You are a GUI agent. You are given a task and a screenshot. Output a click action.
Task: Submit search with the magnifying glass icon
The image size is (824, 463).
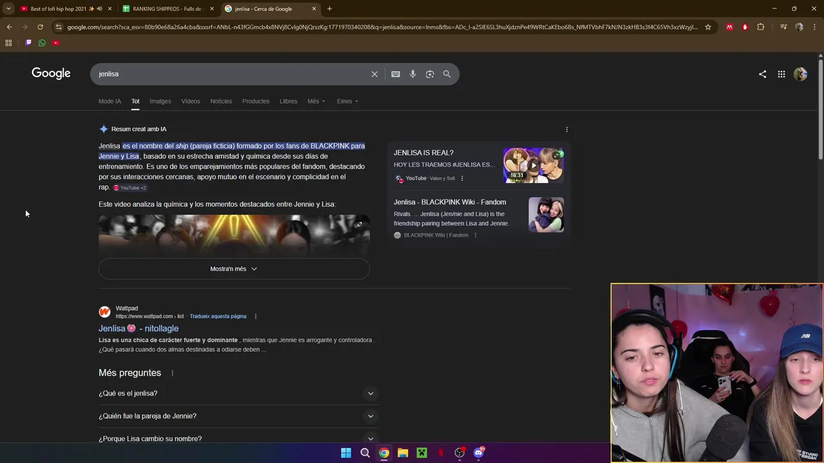click(447, 74)
